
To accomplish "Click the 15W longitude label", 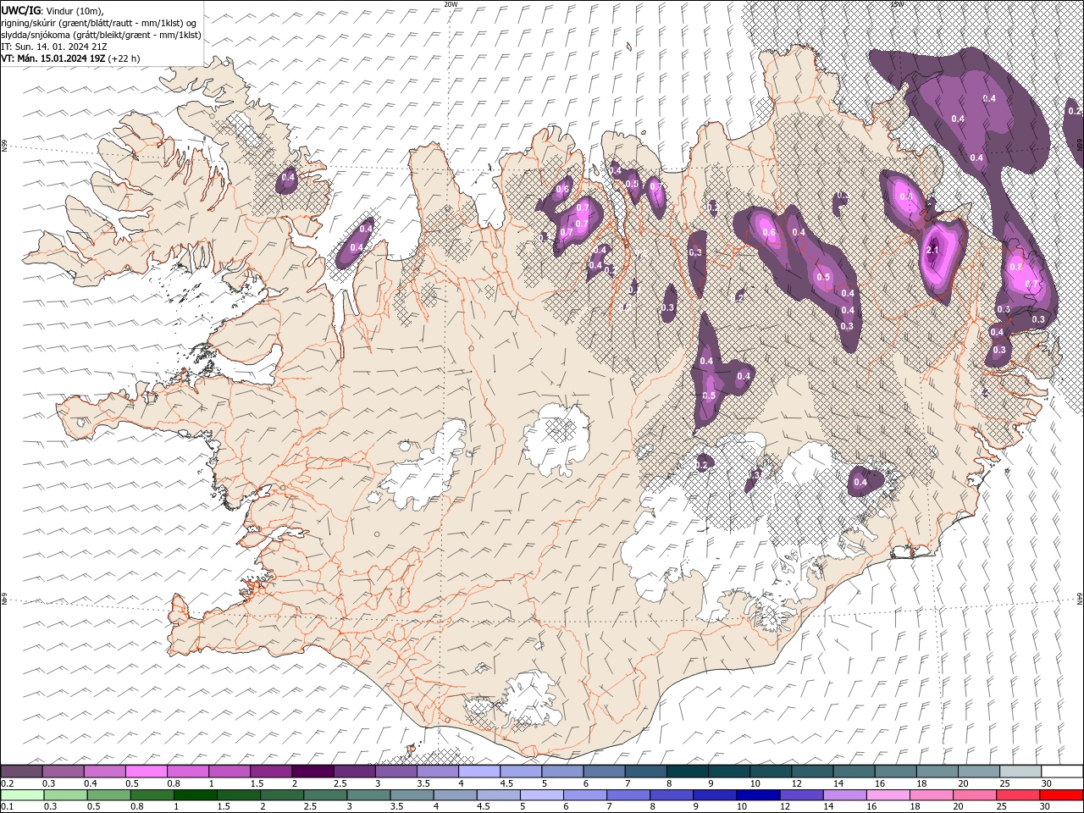I will tap(897, 4).
